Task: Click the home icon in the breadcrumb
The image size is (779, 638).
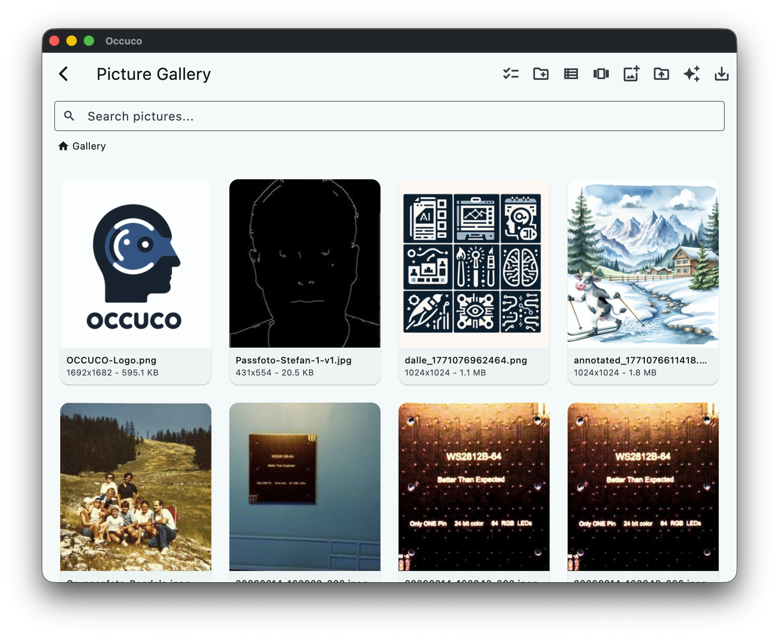Action: tap(64, 146)
